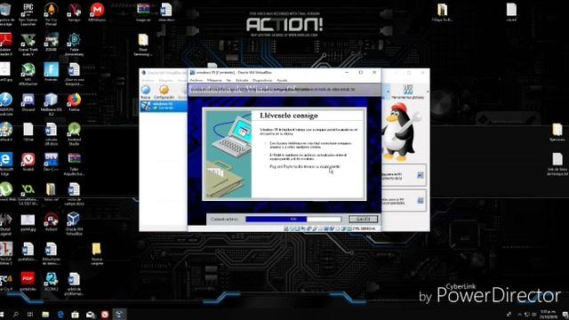Click the Nueva icon in VirtualBox Manager

[x=146, y=92]
